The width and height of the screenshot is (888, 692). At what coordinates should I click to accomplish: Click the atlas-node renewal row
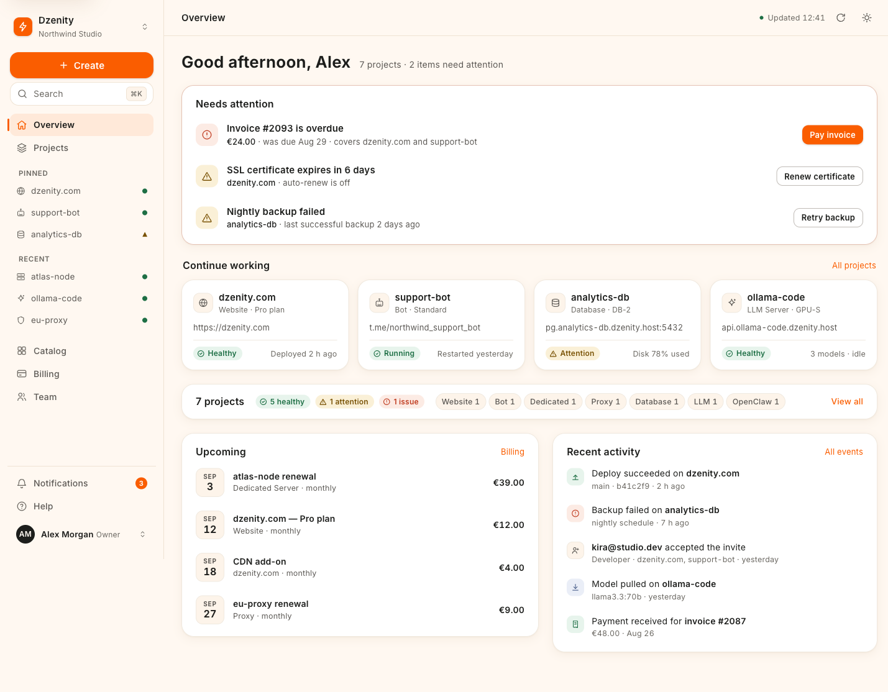coord(360,483)
